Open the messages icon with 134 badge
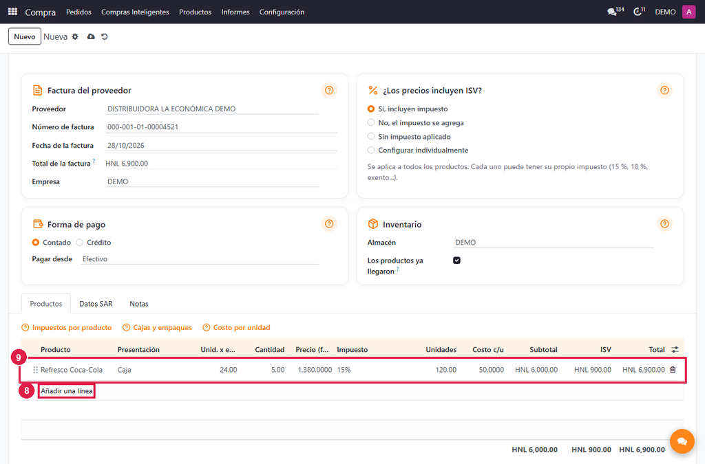The image size is (705, 464). click(x=615, y=12)
